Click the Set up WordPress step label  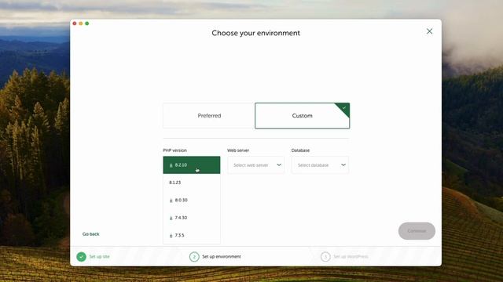[351, 257]
